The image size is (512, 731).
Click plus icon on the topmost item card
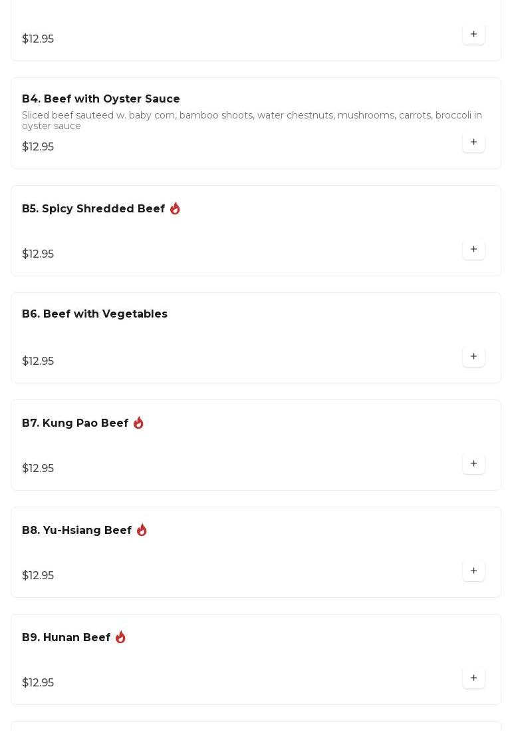click(x=473, y=35)
